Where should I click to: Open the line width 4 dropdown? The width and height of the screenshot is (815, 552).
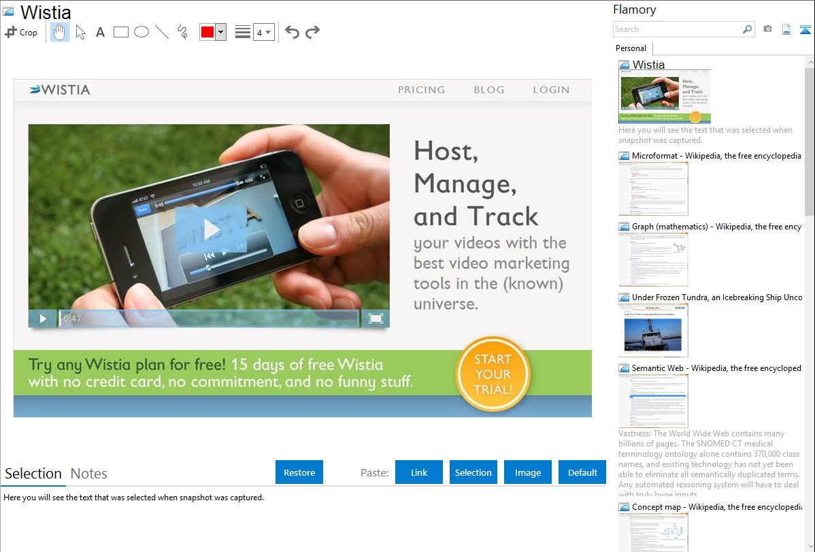click(x=263, y=32)
